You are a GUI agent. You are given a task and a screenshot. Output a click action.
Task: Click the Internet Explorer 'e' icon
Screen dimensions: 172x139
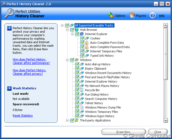click(x=82, y=34)
